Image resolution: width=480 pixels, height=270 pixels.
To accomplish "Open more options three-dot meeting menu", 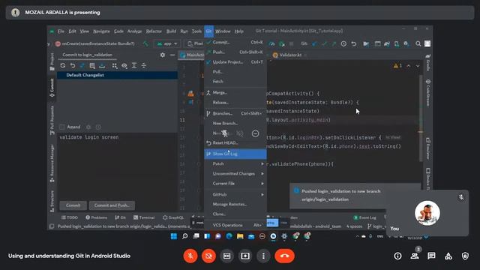I will 263,256.
